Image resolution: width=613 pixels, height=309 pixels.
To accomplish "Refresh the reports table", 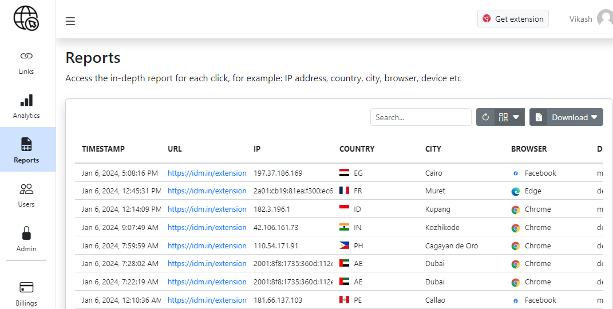I will (x=485, y=117).
